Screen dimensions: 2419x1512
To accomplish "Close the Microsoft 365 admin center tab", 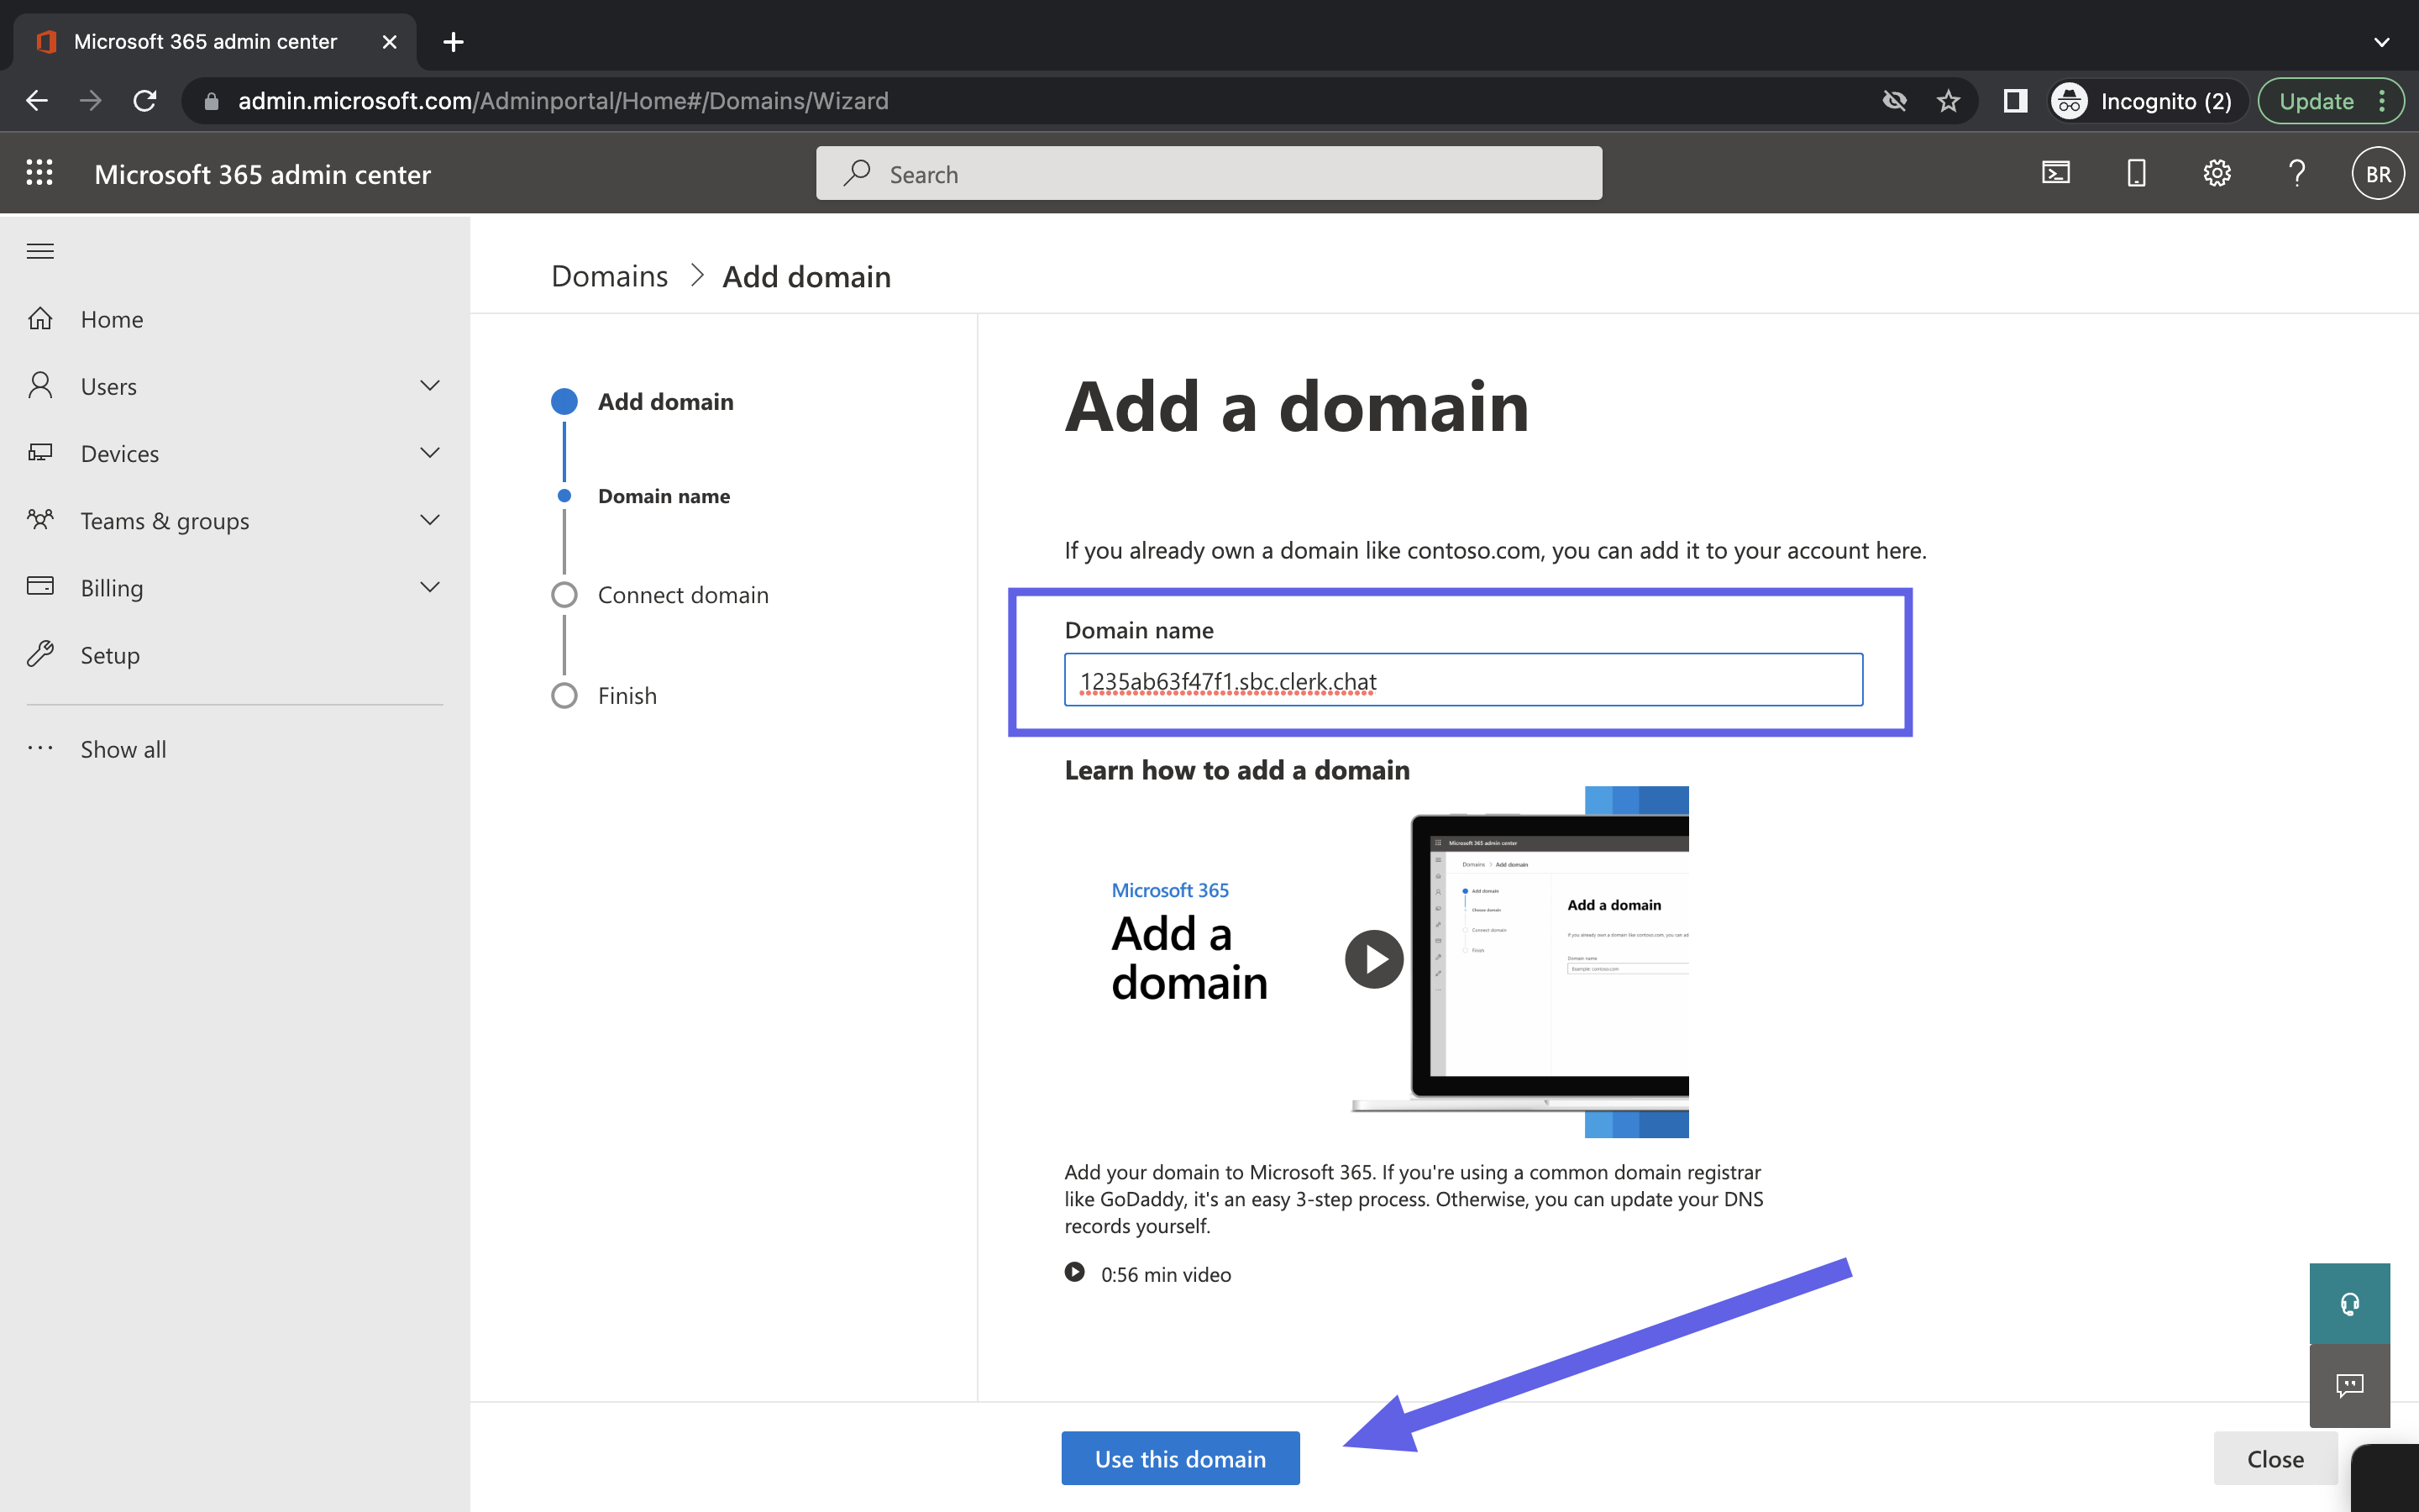I will (389, 42).
